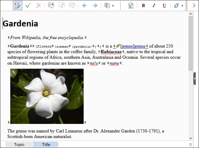Expand the collapsed side panel handle
199x148 pixels.
(x=195, y=79)
